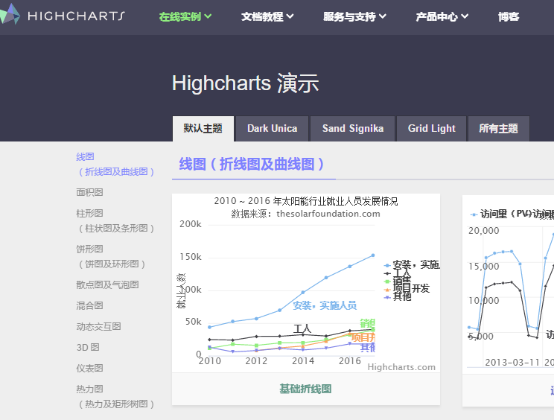Open the 所有主题 tab
554x420 pixels.
(x=499, y=129)
